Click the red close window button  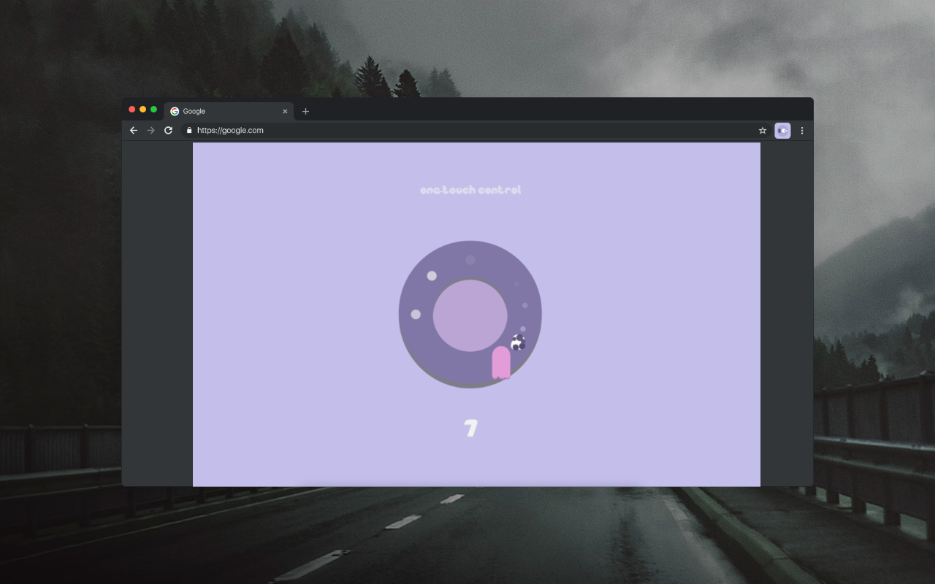132,109
